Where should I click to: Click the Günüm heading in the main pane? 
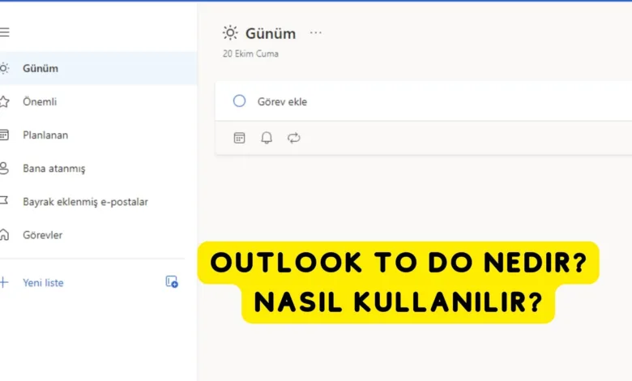coord(271,33)
